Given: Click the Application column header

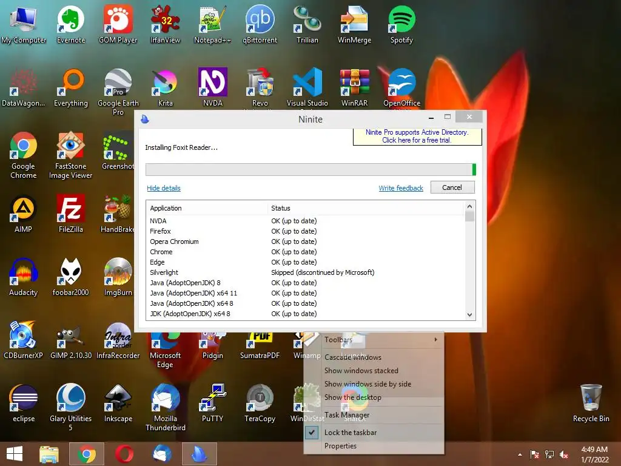Looking at the screenshot, I should coord(207,208).
